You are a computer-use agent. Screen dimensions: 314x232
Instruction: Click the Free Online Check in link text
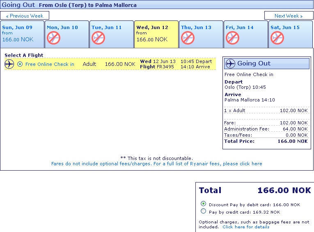tap(50, 64)
